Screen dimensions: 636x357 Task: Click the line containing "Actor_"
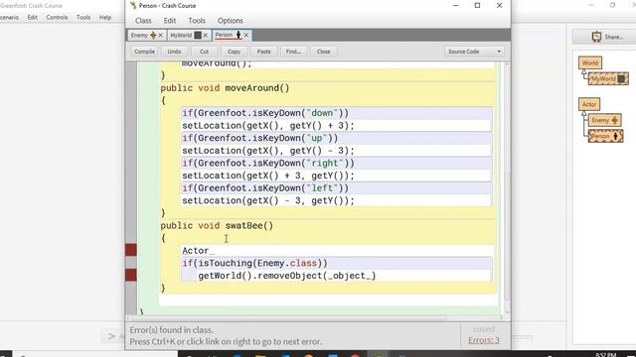point(337,251)
